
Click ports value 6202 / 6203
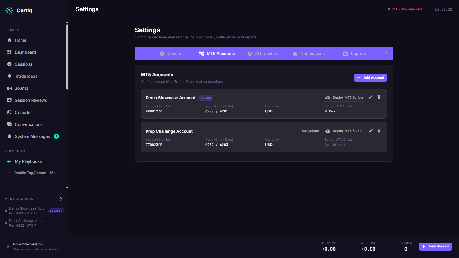pyautogui.click(x=217, y=145)
